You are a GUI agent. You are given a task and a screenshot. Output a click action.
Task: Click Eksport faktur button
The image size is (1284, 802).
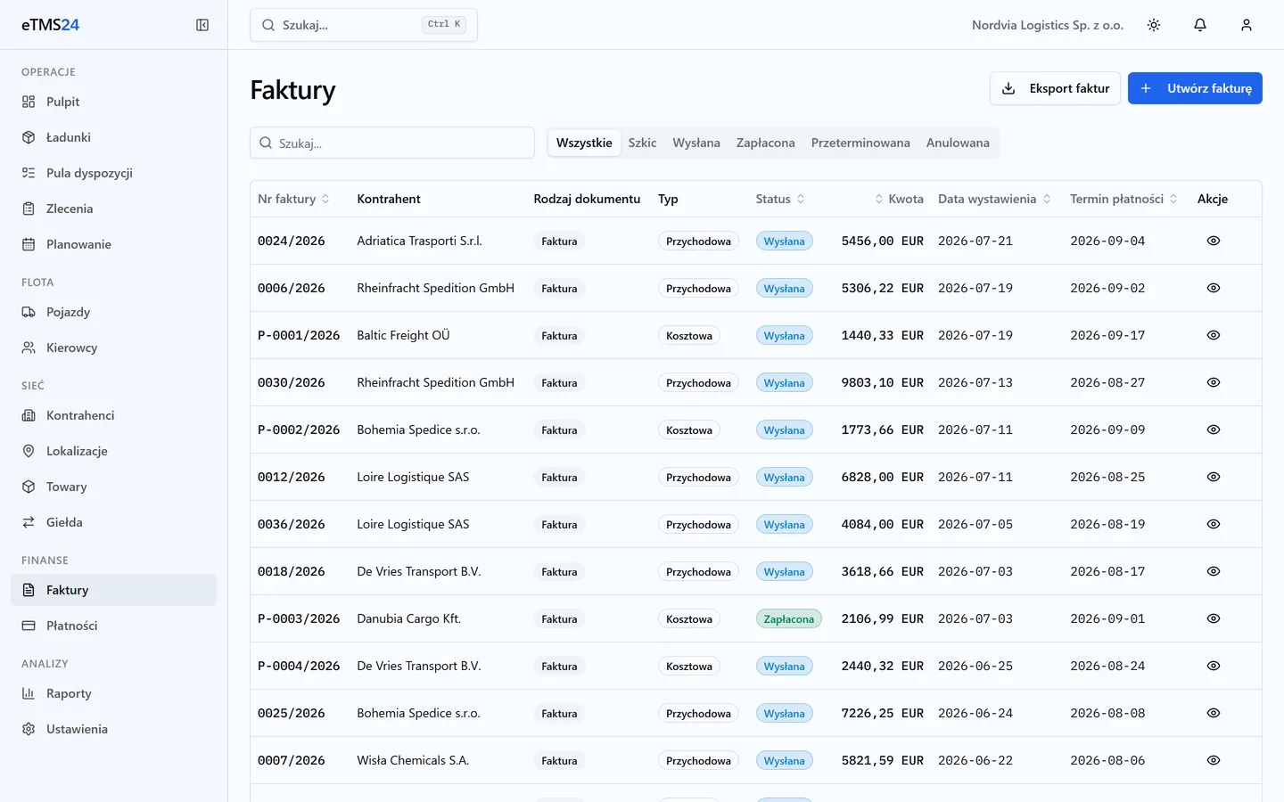1055,88
